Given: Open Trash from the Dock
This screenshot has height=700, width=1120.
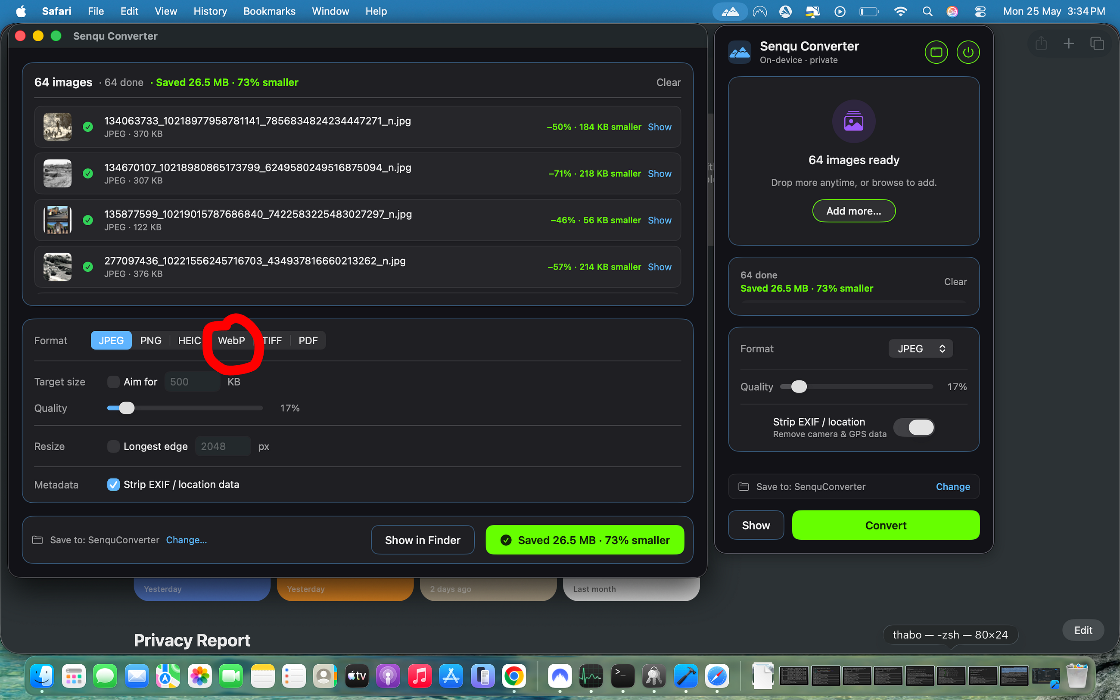Looking at the screenshot, I should pyautogui.click(x=1077, y=676).
